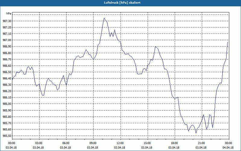The height and width of the screenshot is (151, 241).
Task: Click the 04.04.18 date label
Action: (228, 148)
